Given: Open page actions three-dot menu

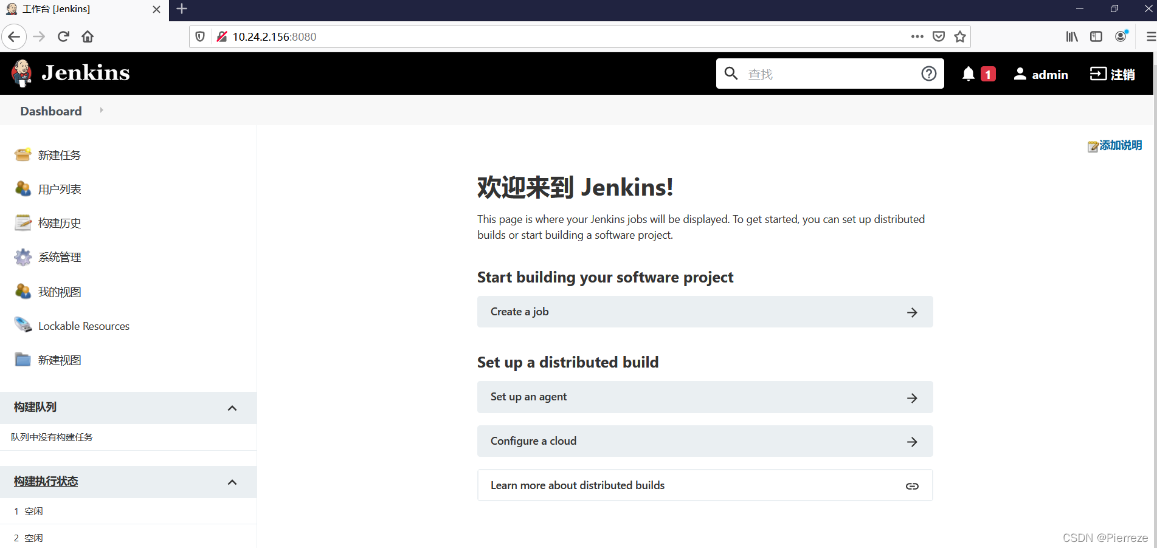Looking at the screenshot, I should click(x=917, y=36).
